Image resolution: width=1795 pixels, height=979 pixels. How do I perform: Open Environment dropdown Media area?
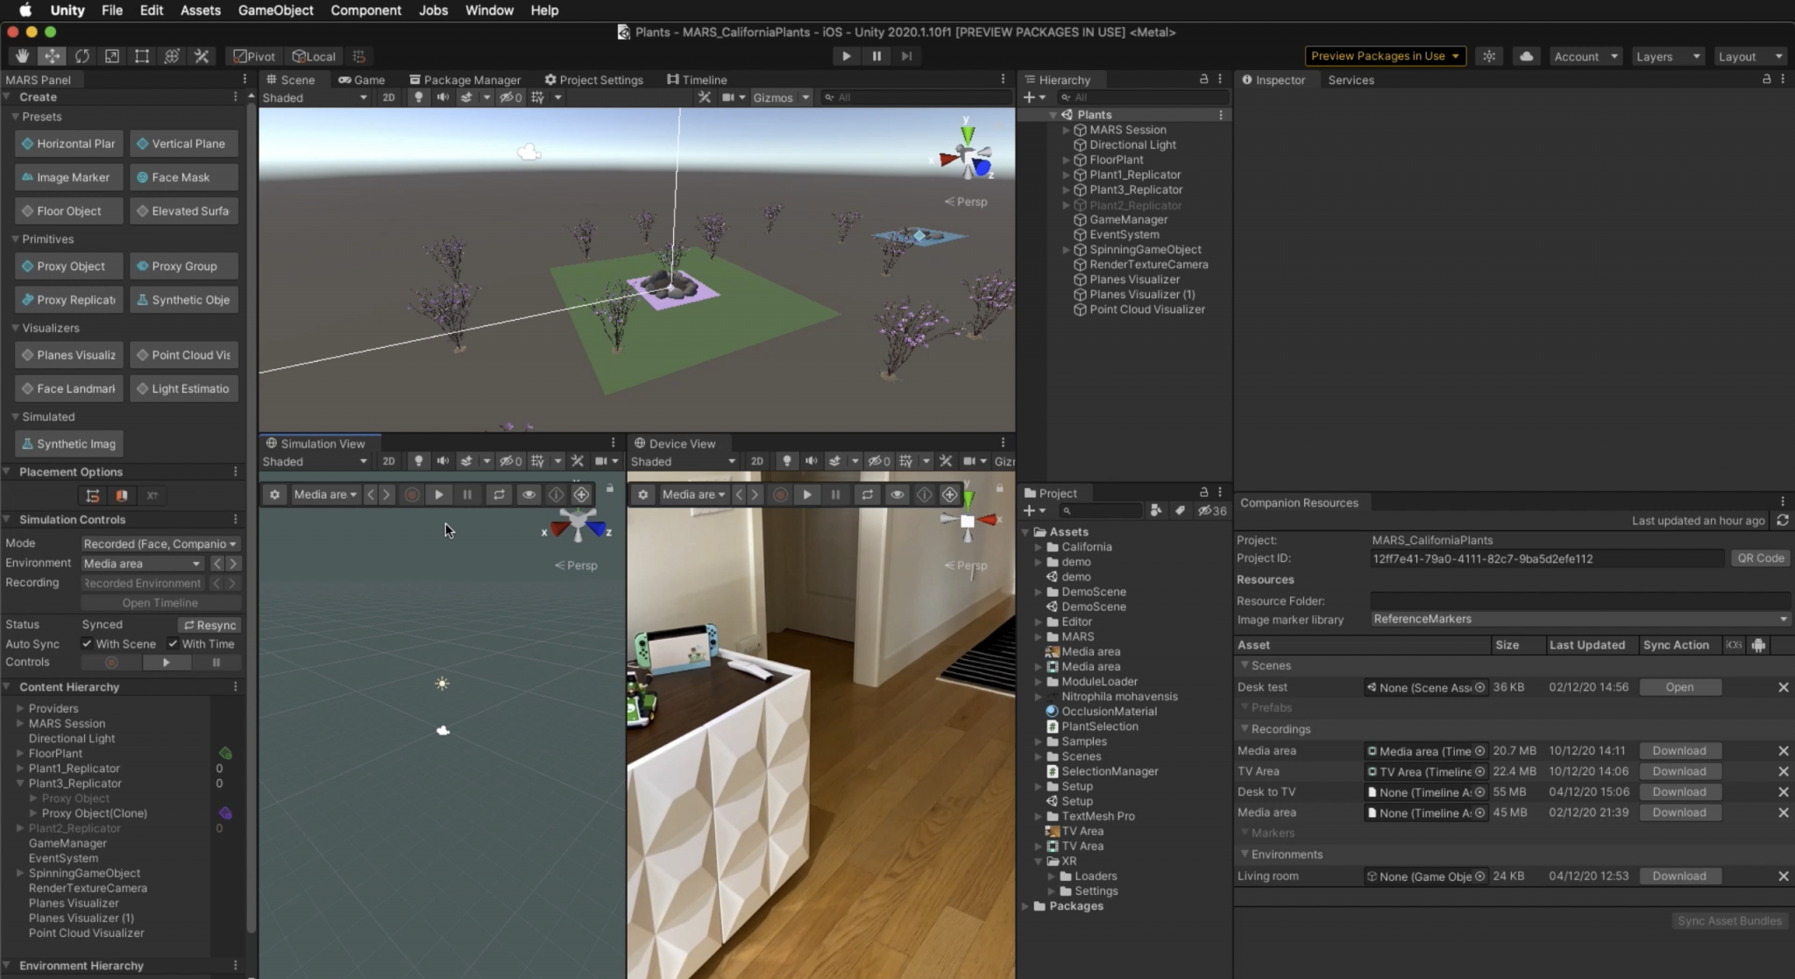tap(143, 564)
